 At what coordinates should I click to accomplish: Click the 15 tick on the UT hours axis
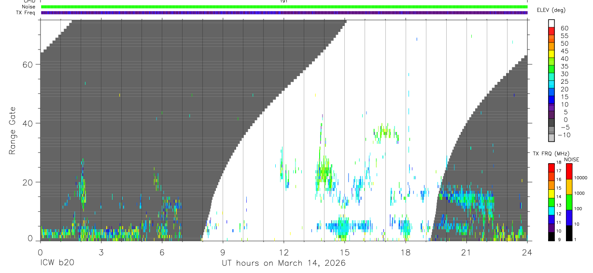[344, 252]
